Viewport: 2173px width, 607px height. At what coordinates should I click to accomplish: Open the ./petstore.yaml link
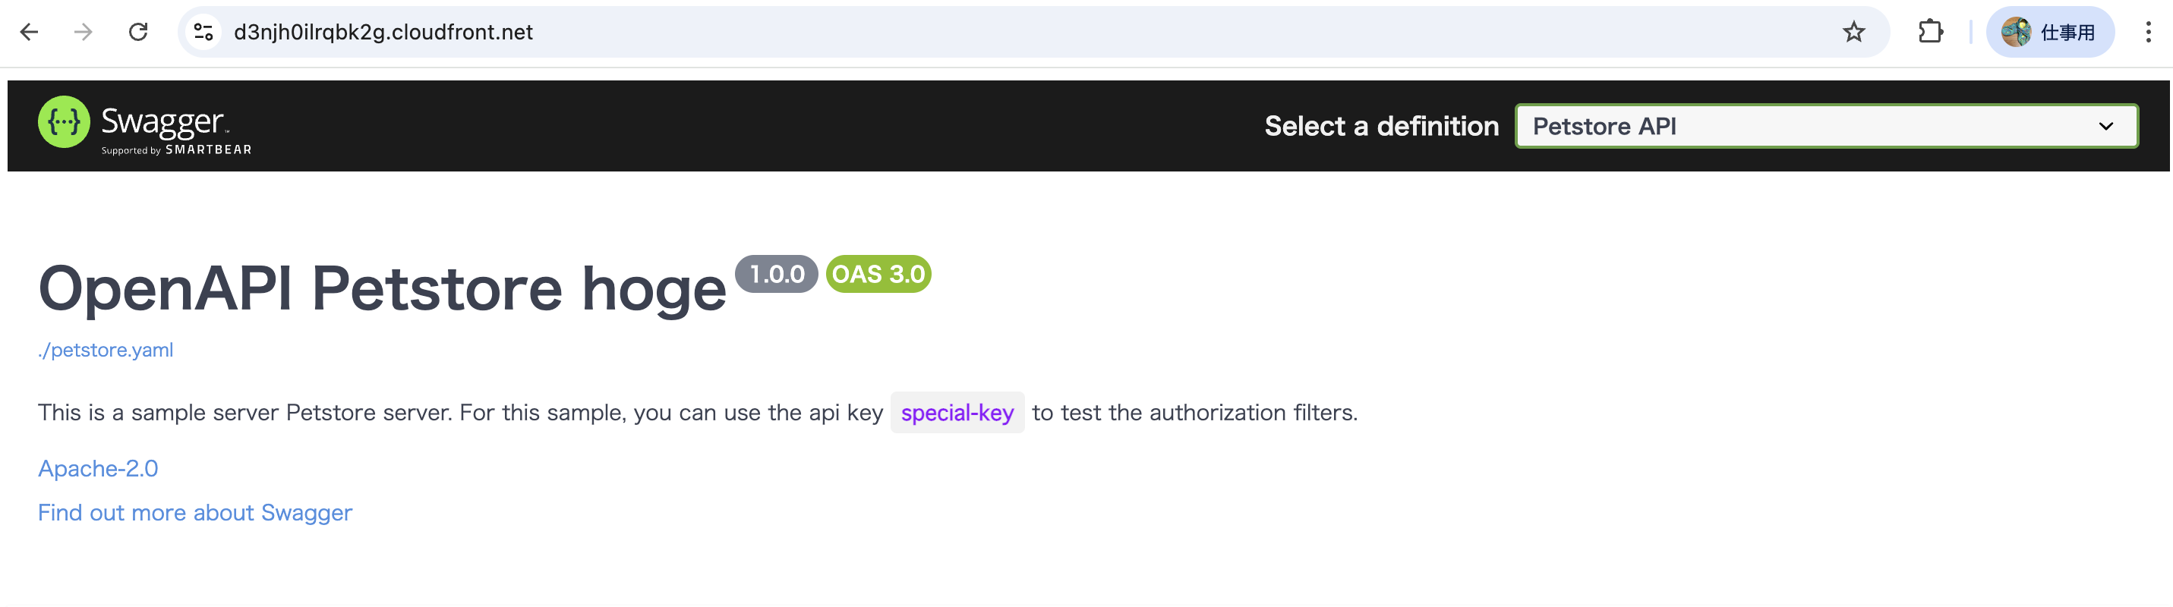pyautogui.click(x=106, y=350)
